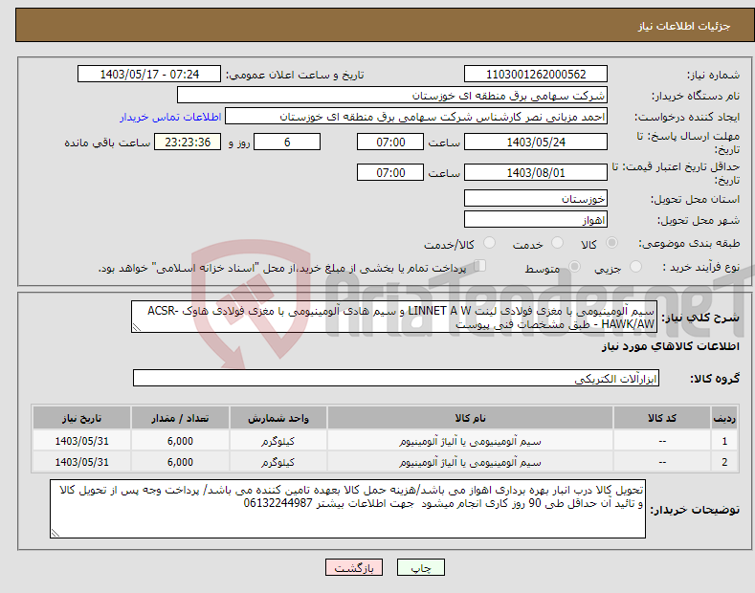Click the تاریخ نیاز column header
The width and height of the screenshot is (755, 593).
82,418
